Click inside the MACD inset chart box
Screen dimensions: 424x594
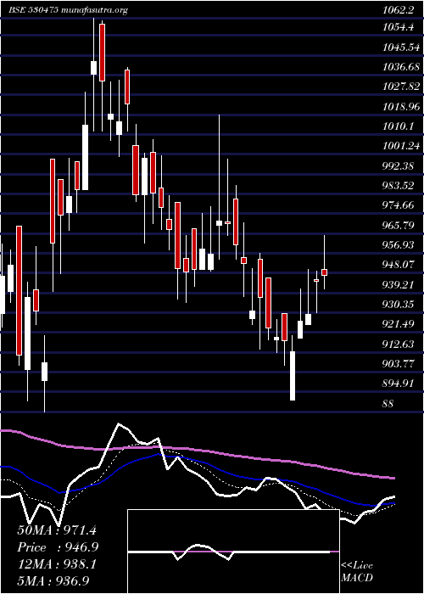[x=233, y=552]
